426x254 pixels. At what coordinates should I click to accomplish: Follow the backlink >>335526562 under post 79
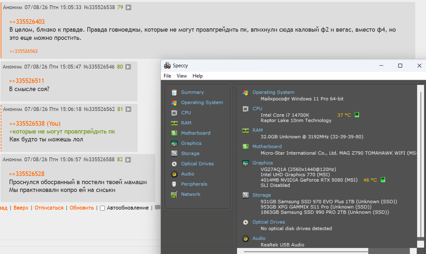tap(23, 51)
